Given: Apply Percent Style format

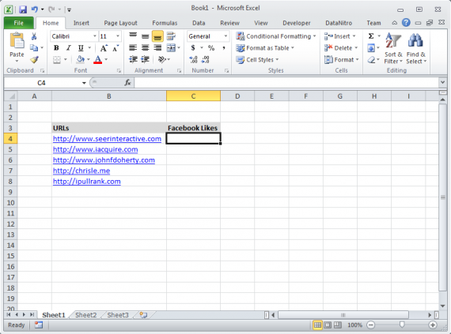Looking at the screenshot, I should coord(211,48).
